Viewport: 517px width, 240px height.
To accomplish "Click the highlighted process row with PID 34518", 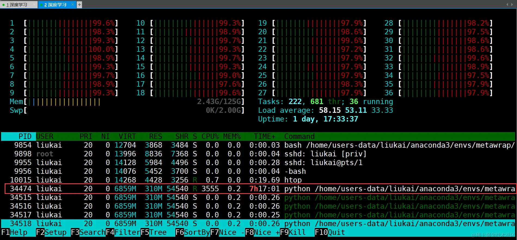I will [258, 224].
